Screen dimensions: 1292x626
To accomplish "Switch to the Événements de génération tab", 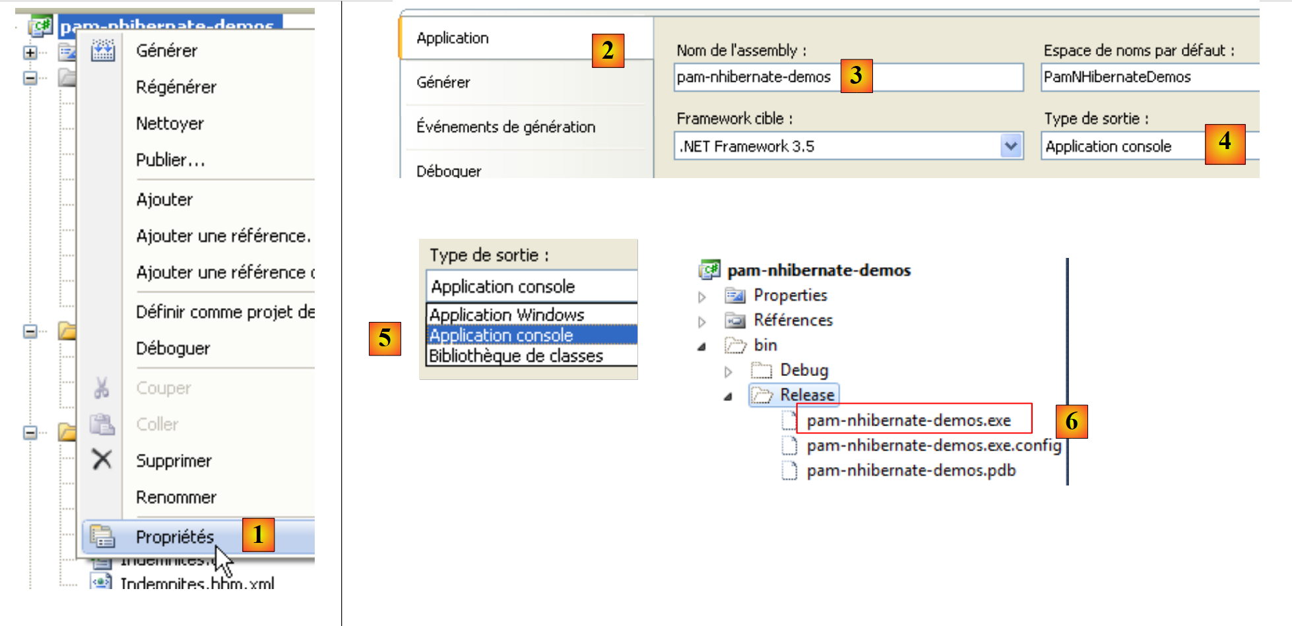I will [x=505, y=127].
